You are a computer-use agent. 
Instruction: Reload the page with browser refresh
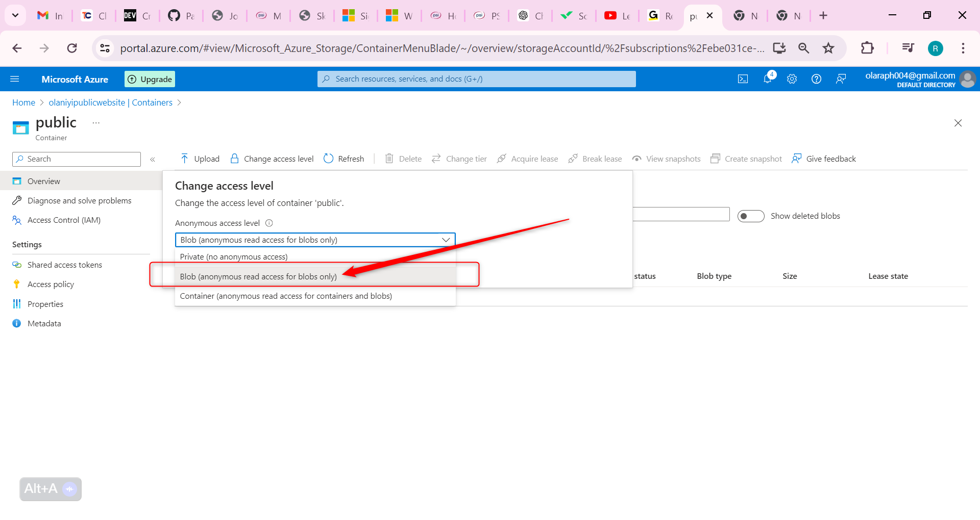72,48
